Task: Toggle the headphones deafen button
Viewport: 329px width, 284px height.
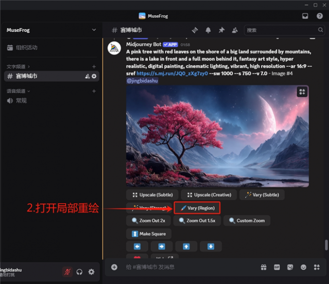Action: click(79, 272)
